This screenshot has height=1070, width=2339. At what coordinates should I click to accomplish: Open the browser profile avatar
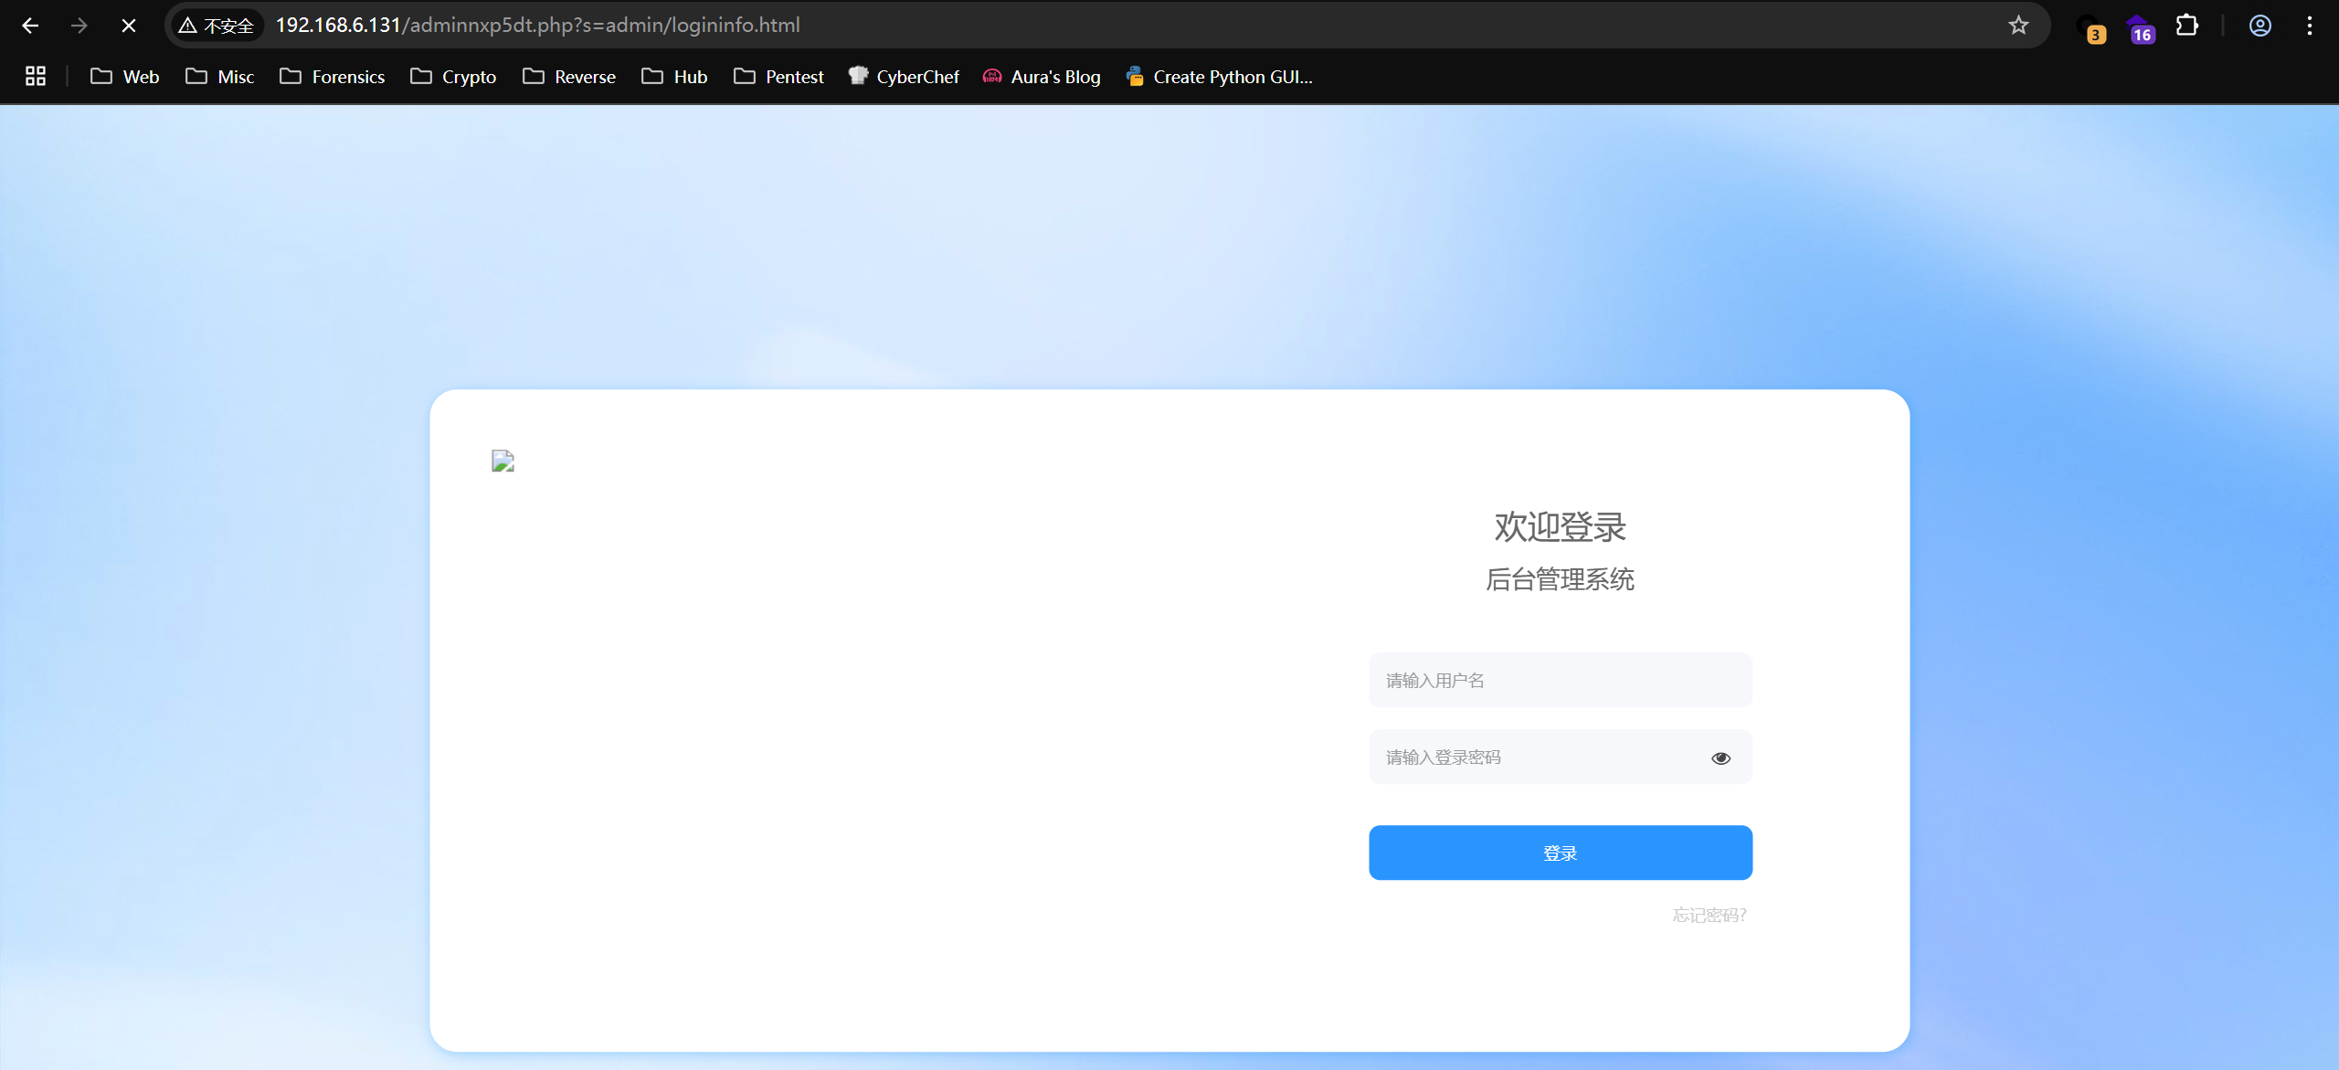click(2260, 26)
